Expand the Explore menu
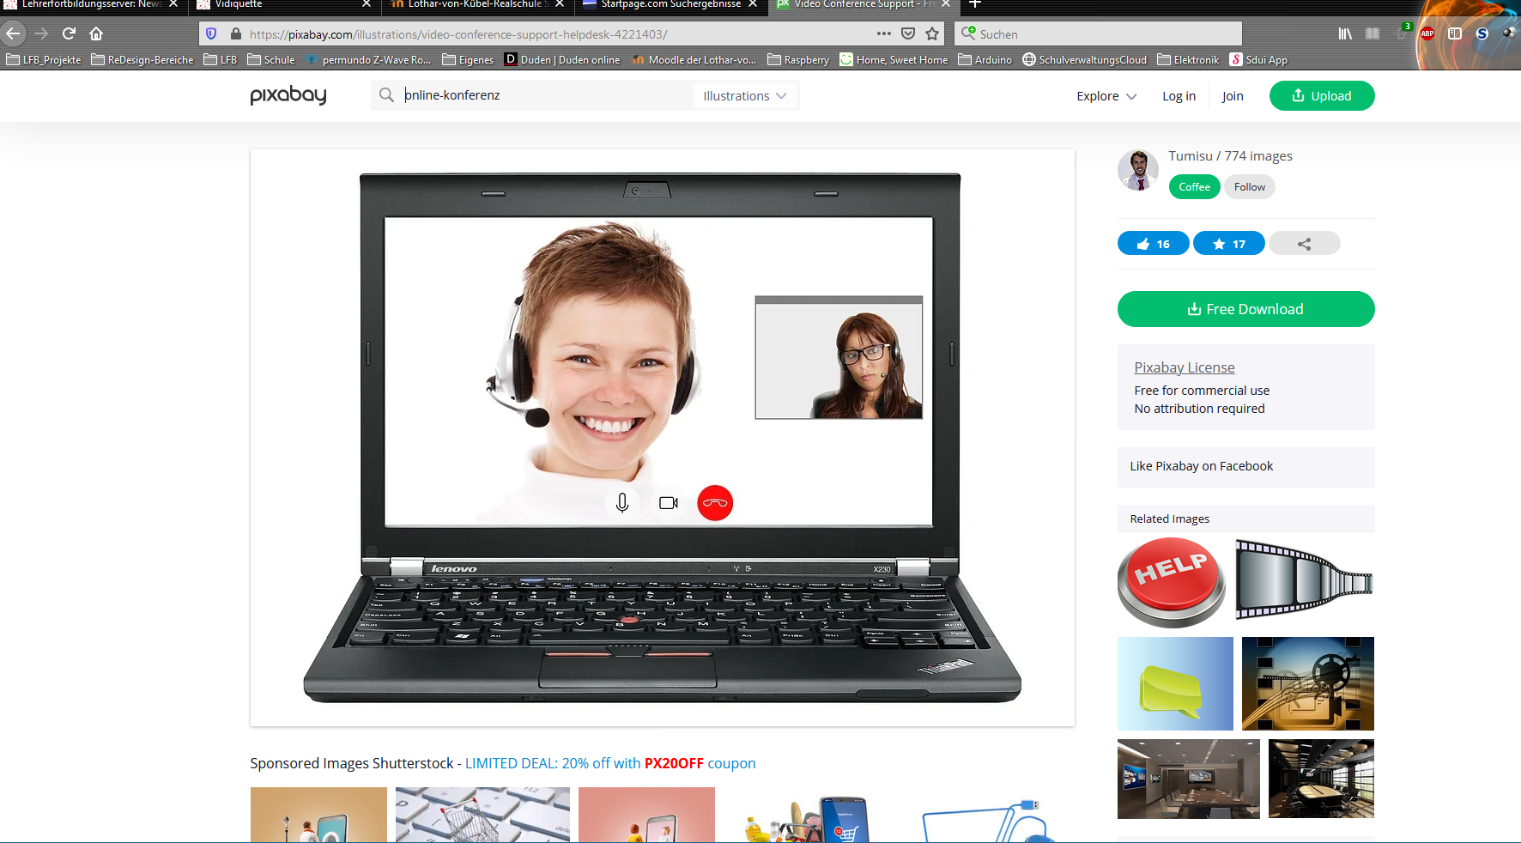This screenshot has height=843, width=1521. (1106, 96)
